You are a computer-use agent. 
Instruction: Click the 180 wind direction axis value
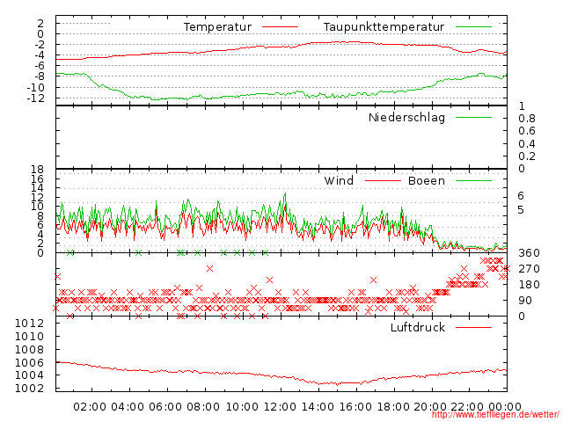pyautogui.click(x=529, y=285)
